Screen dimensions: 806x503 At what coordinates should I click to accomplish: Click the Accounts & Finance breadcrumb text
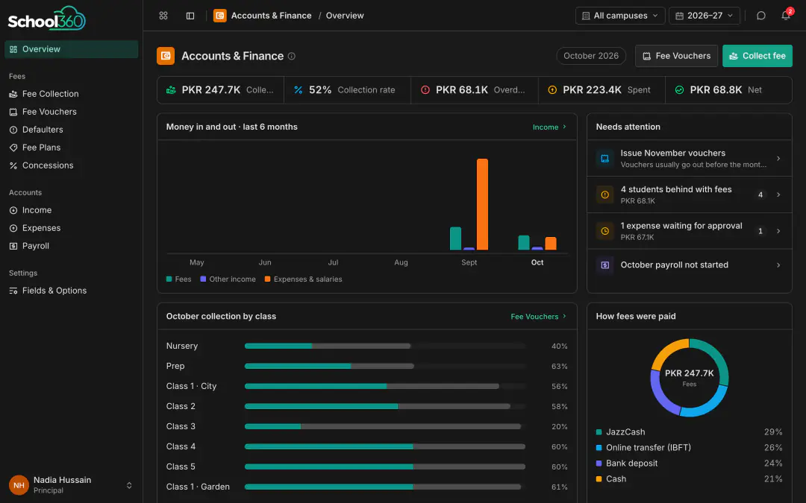point(272,16)
